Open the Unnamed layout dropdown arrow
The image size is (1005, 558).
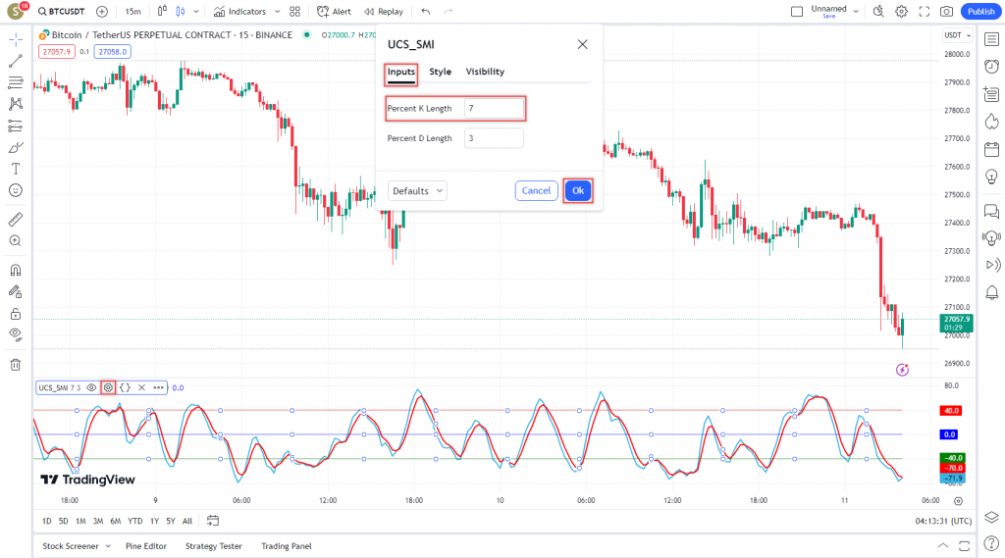tap(856, 12)
